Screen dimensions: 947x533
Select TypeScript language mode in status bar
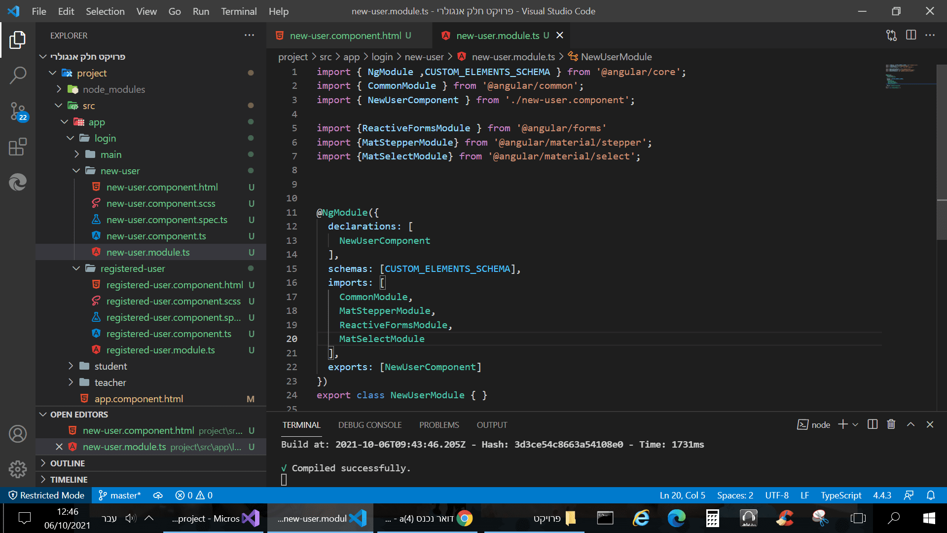pos(840,495)
